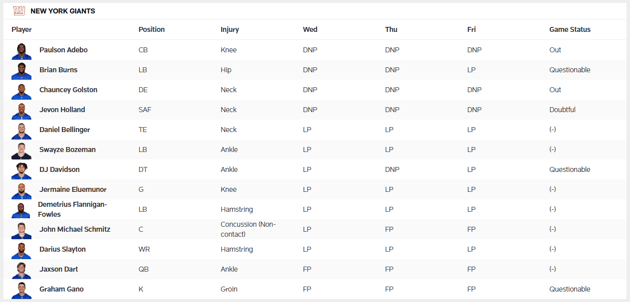The width and height of the screenshot is (630, 302).
Task: Click the Position column header
Action: point(151,29)
